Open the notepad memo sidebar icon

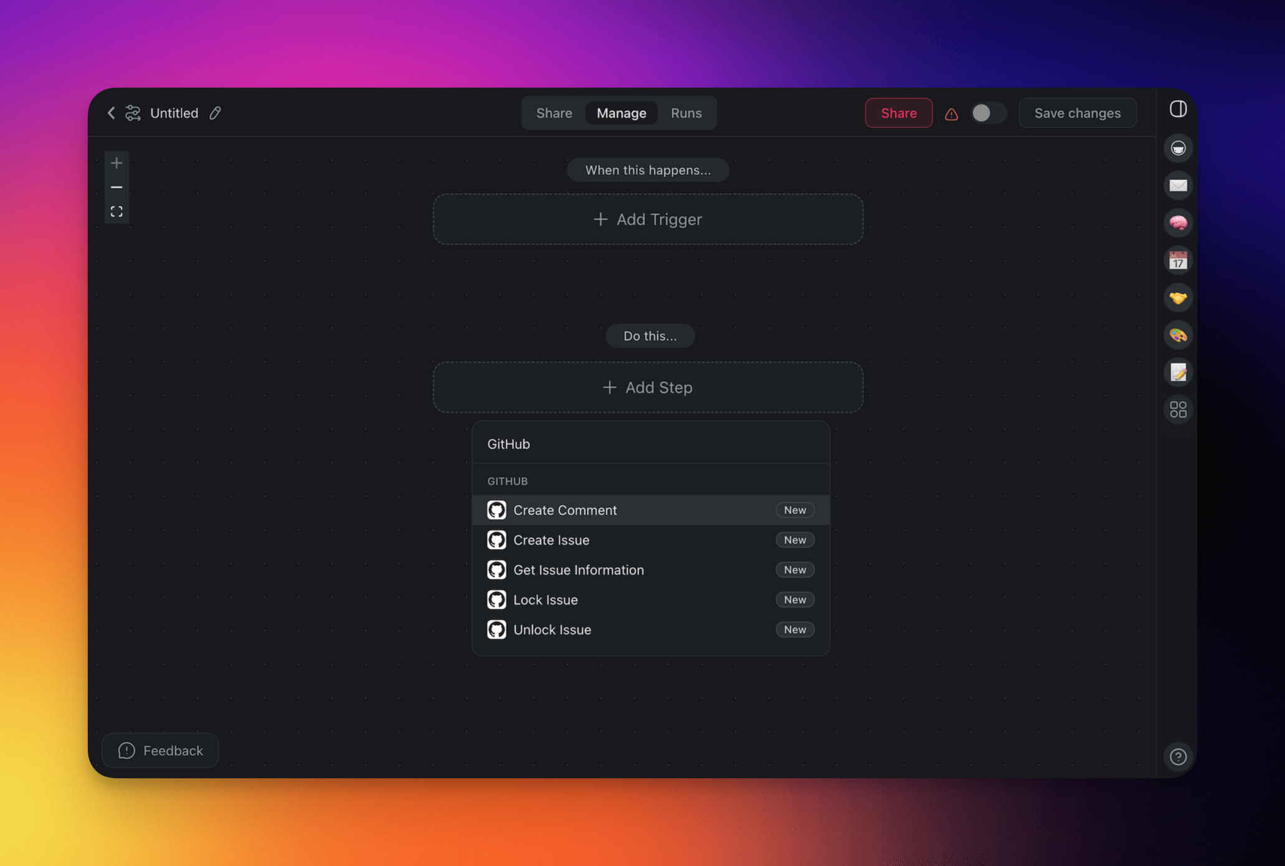1177,372
